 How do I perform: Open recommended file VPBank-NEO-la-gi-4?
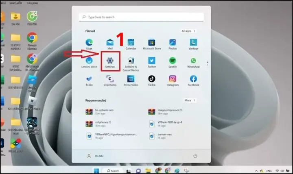tap(165, 124)
